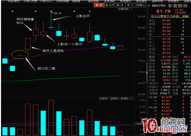The height and width of the screenshot is (136, 191).
Task: Click the 买四 bid price 81.71
Action: [x=166, y=49]
